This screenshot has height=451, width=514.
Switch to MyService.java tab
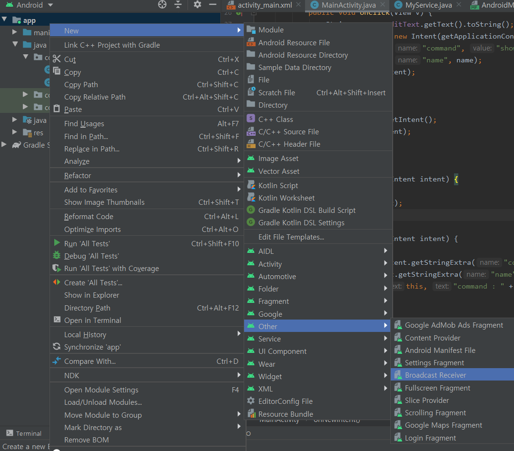click(428, 5)
